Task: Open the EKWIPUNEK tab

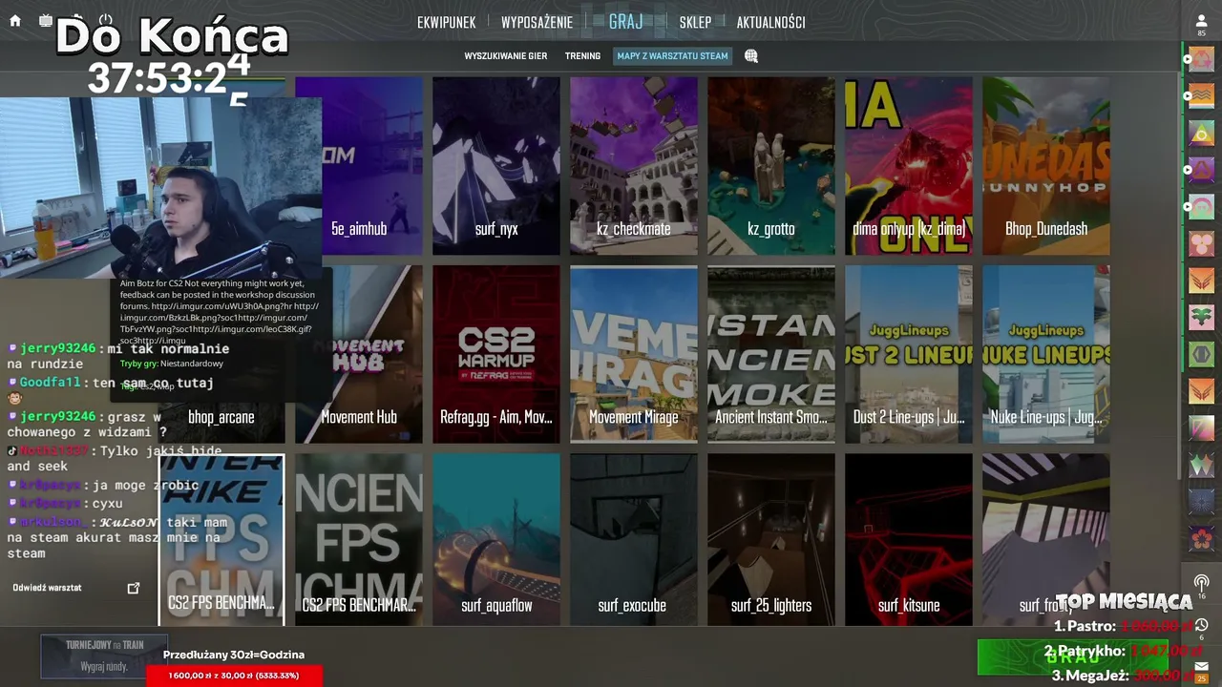Action: [446, 23]
